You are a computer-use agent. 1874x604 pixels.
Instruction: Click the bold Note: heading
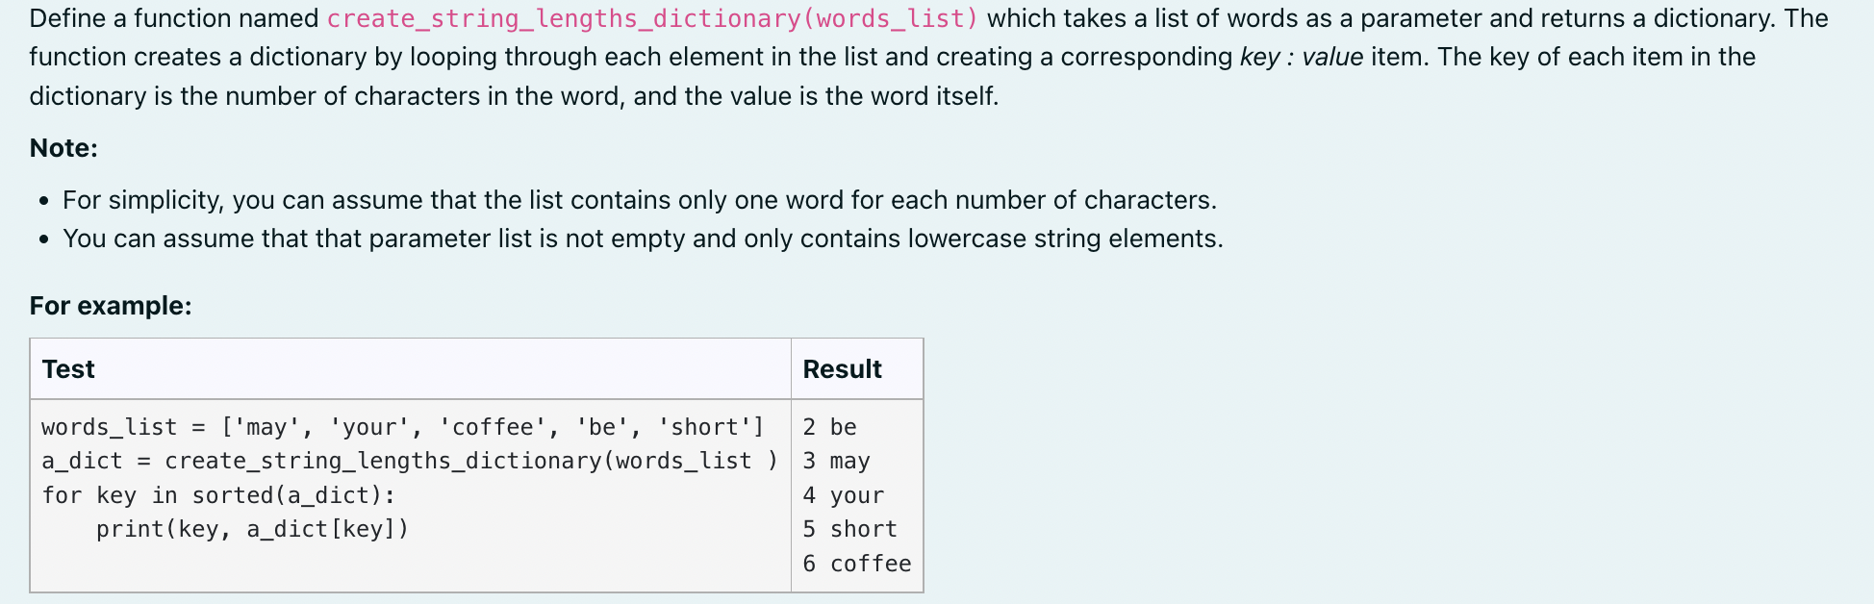coord(63,148)
